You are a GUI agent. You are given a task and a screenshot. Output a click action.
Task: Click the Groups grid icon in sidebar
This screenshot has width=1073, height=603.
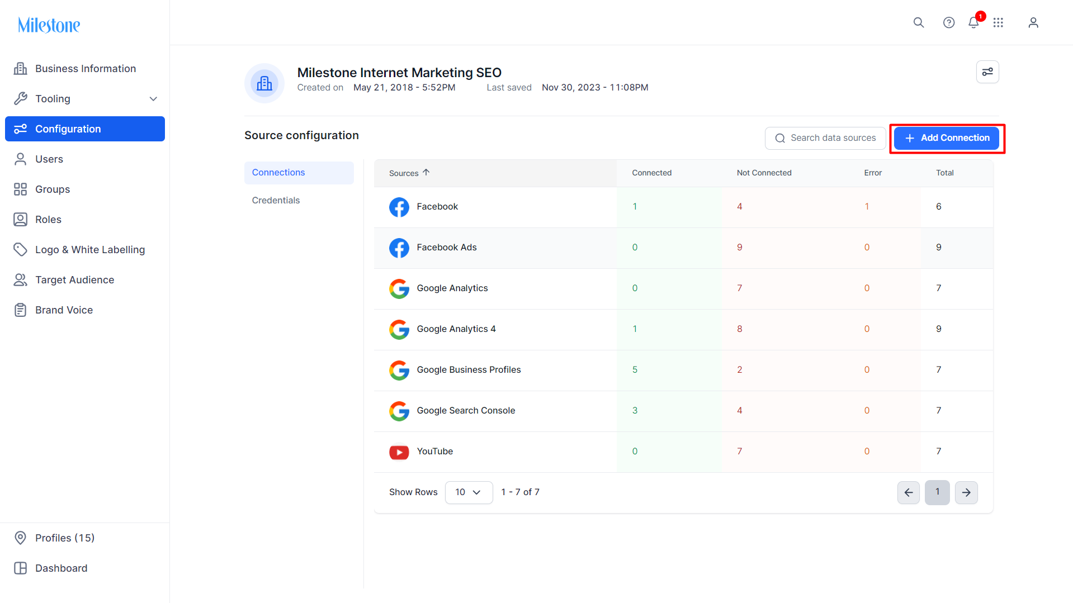21,189
